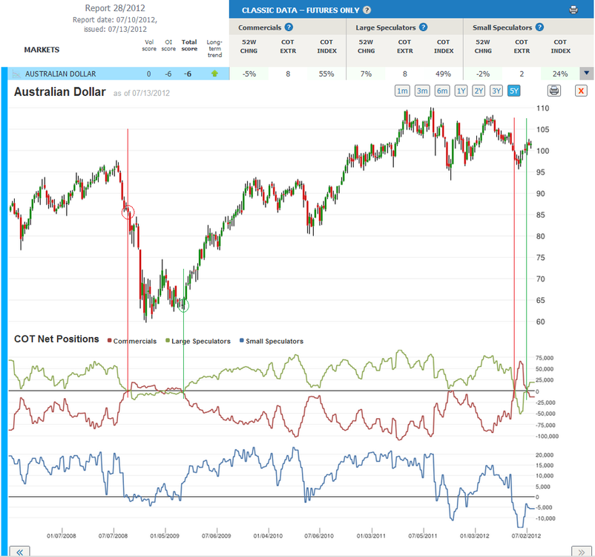This screenshot has height=557, width=595.
Task: Click the Total score column header
Action: 189,45
